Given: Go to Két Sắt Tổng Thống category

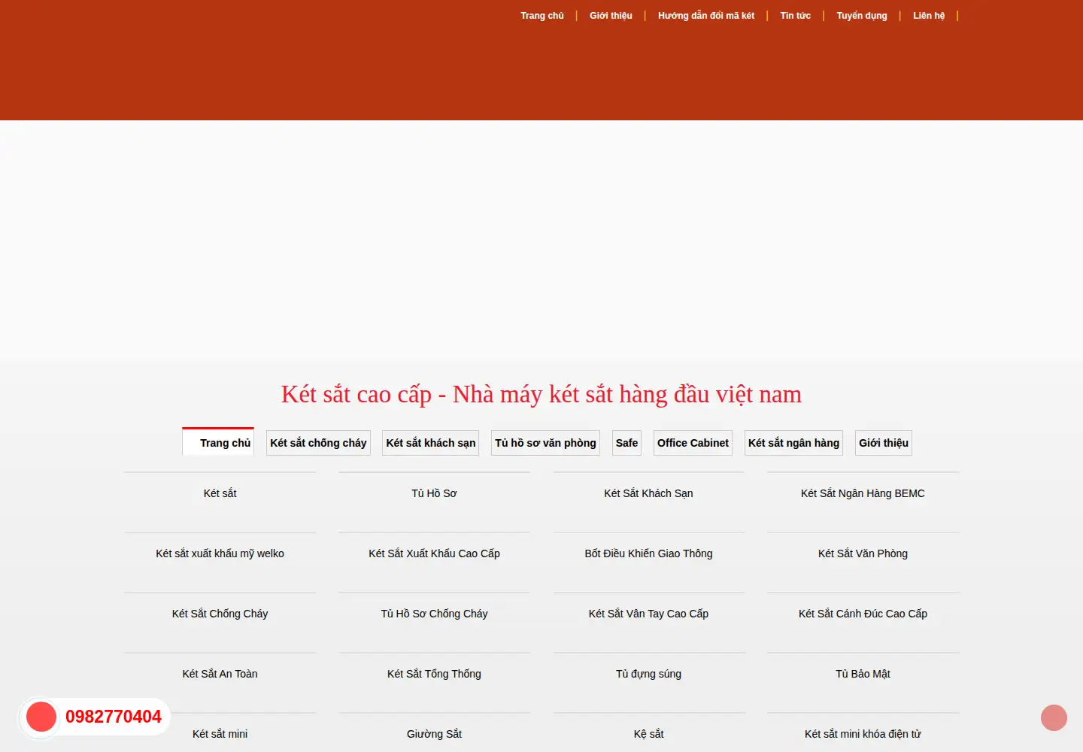Looking at the screenshot, I should coord(434,674).
